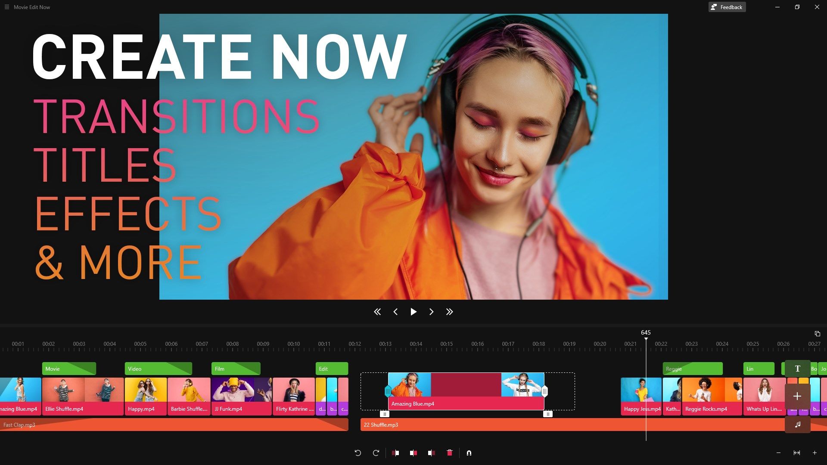Click the undo button
The height and width of the screenshot is (465, 827).
pyautogui.click(x=357, y=453)
